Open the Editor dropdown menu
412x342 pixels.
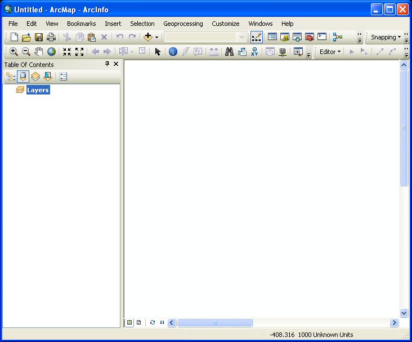pyautogui.click(x=330, y=52)
